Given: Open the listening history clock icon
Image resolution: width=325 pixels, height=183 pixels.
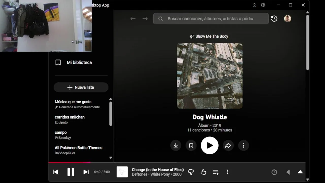Looking at the screenshot, I should coord(274,19).
